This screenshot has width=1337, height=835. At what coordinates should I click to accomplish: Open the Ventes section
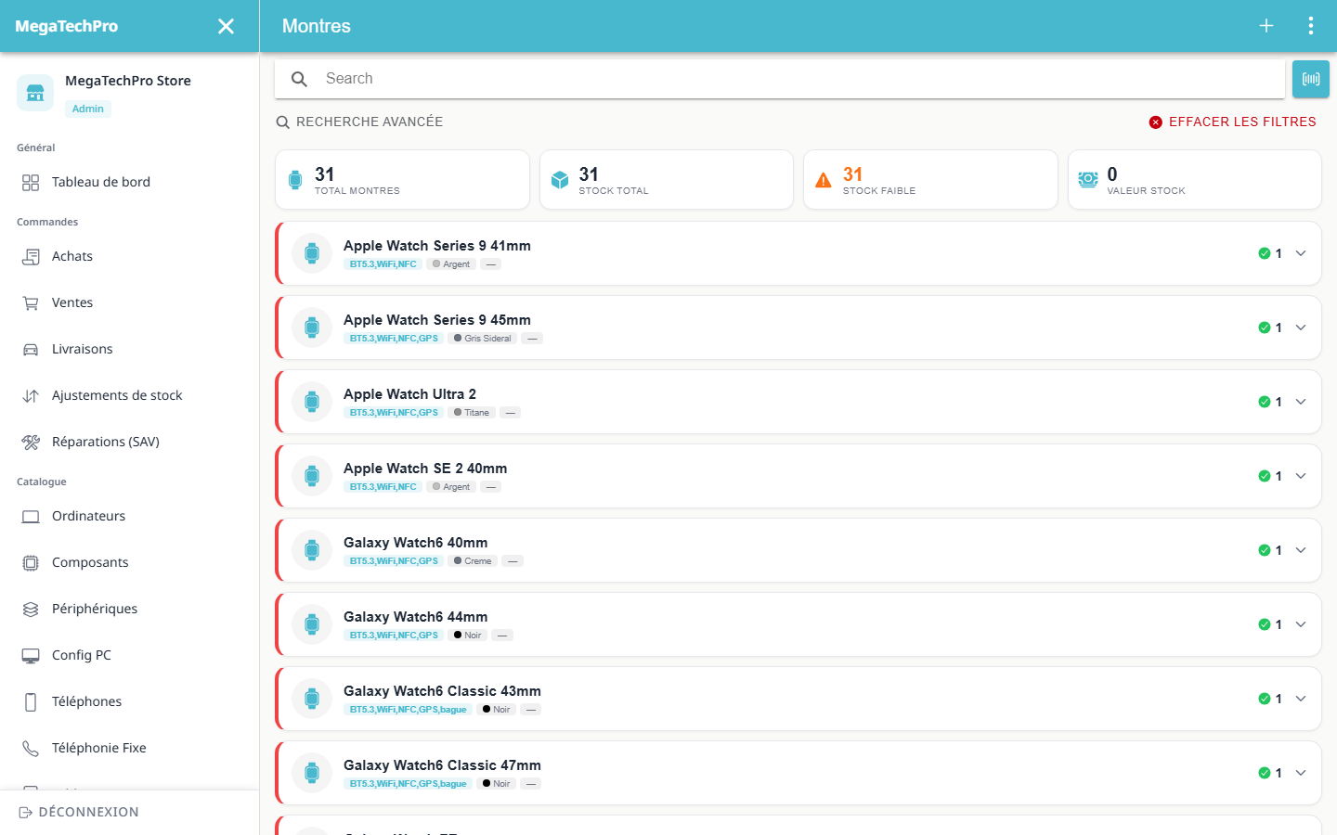129,303
